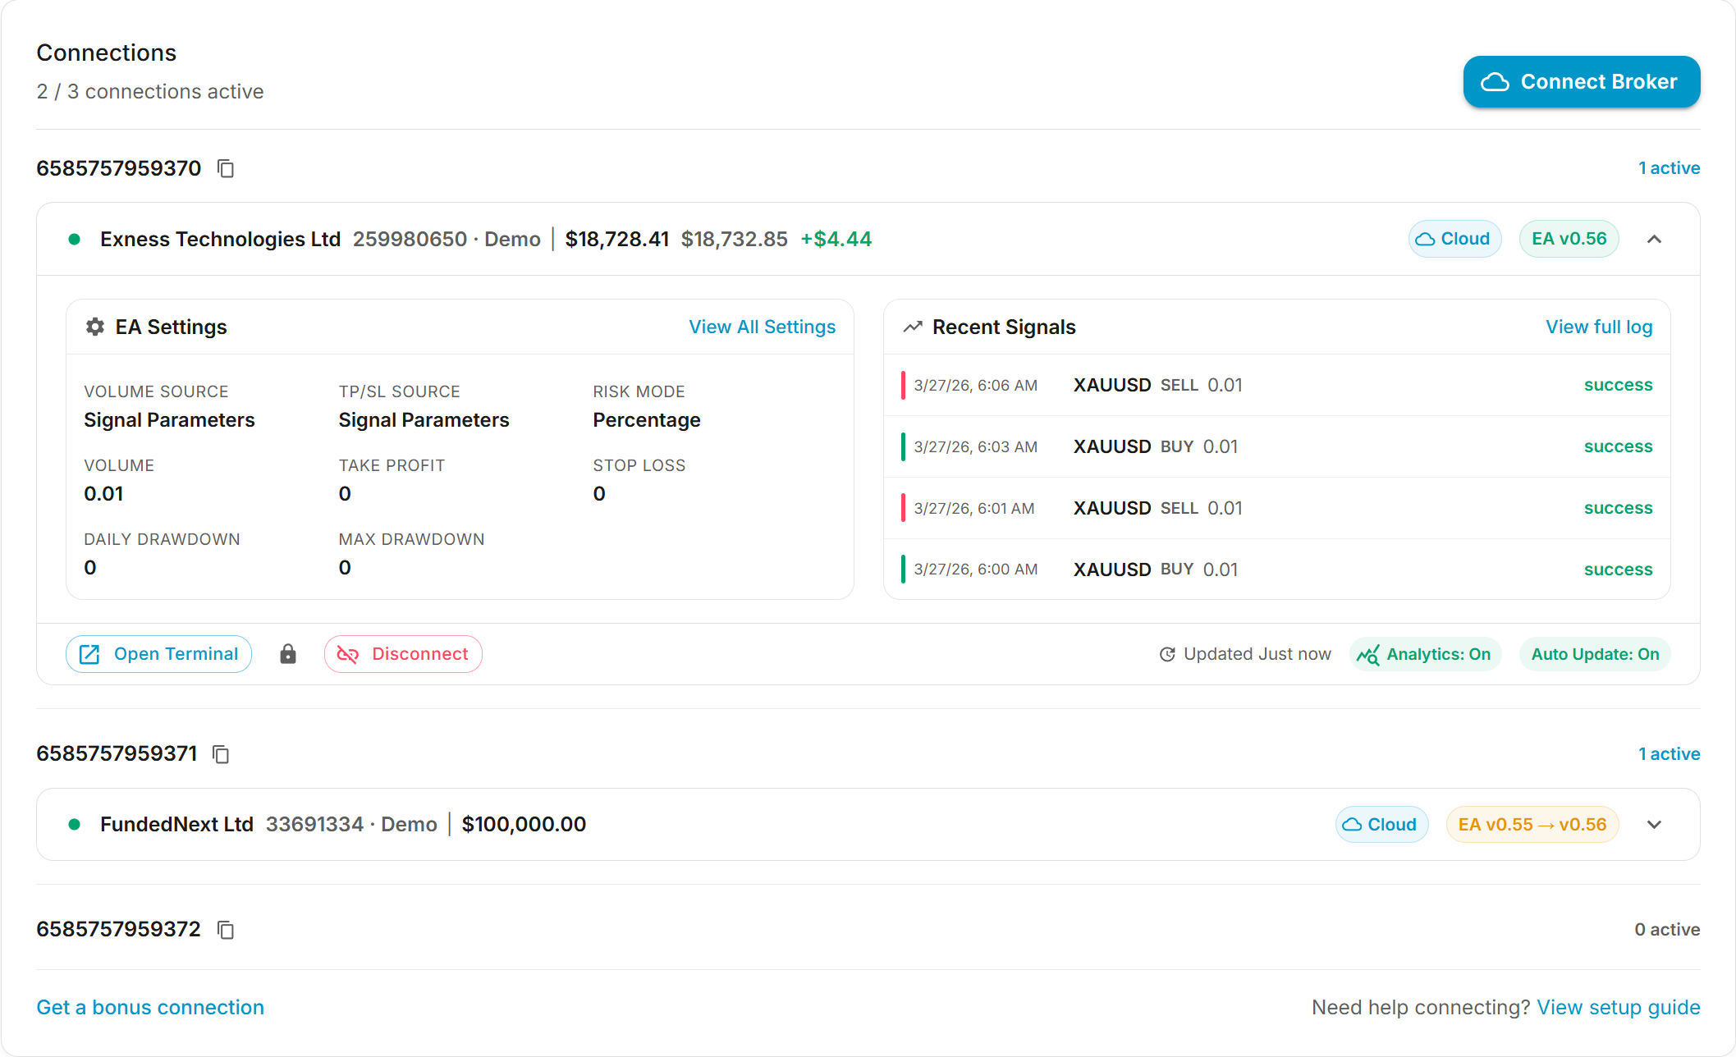Click the red status bar on the 6:06 AM signal
The image size is (1736, 1057).
click(903, 385)
